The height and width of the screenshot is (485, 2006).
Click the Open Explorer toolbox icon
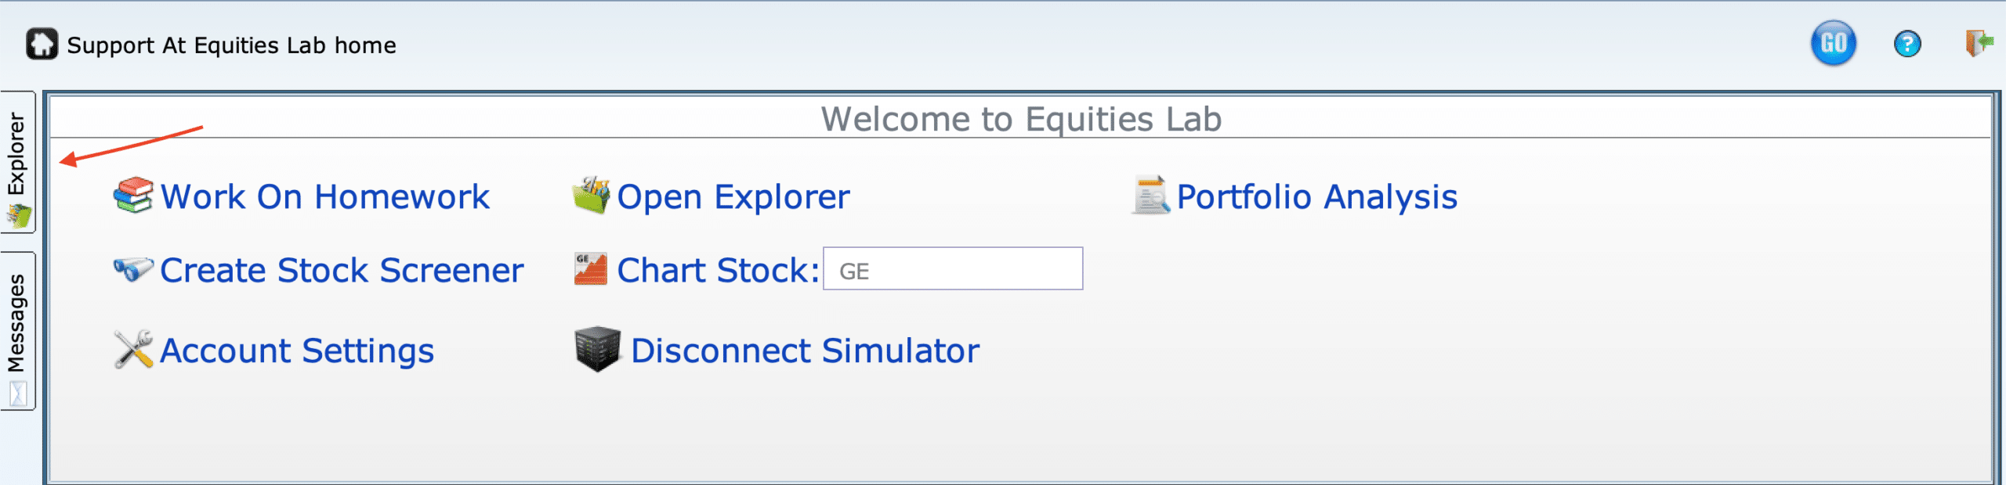[592, 195]
